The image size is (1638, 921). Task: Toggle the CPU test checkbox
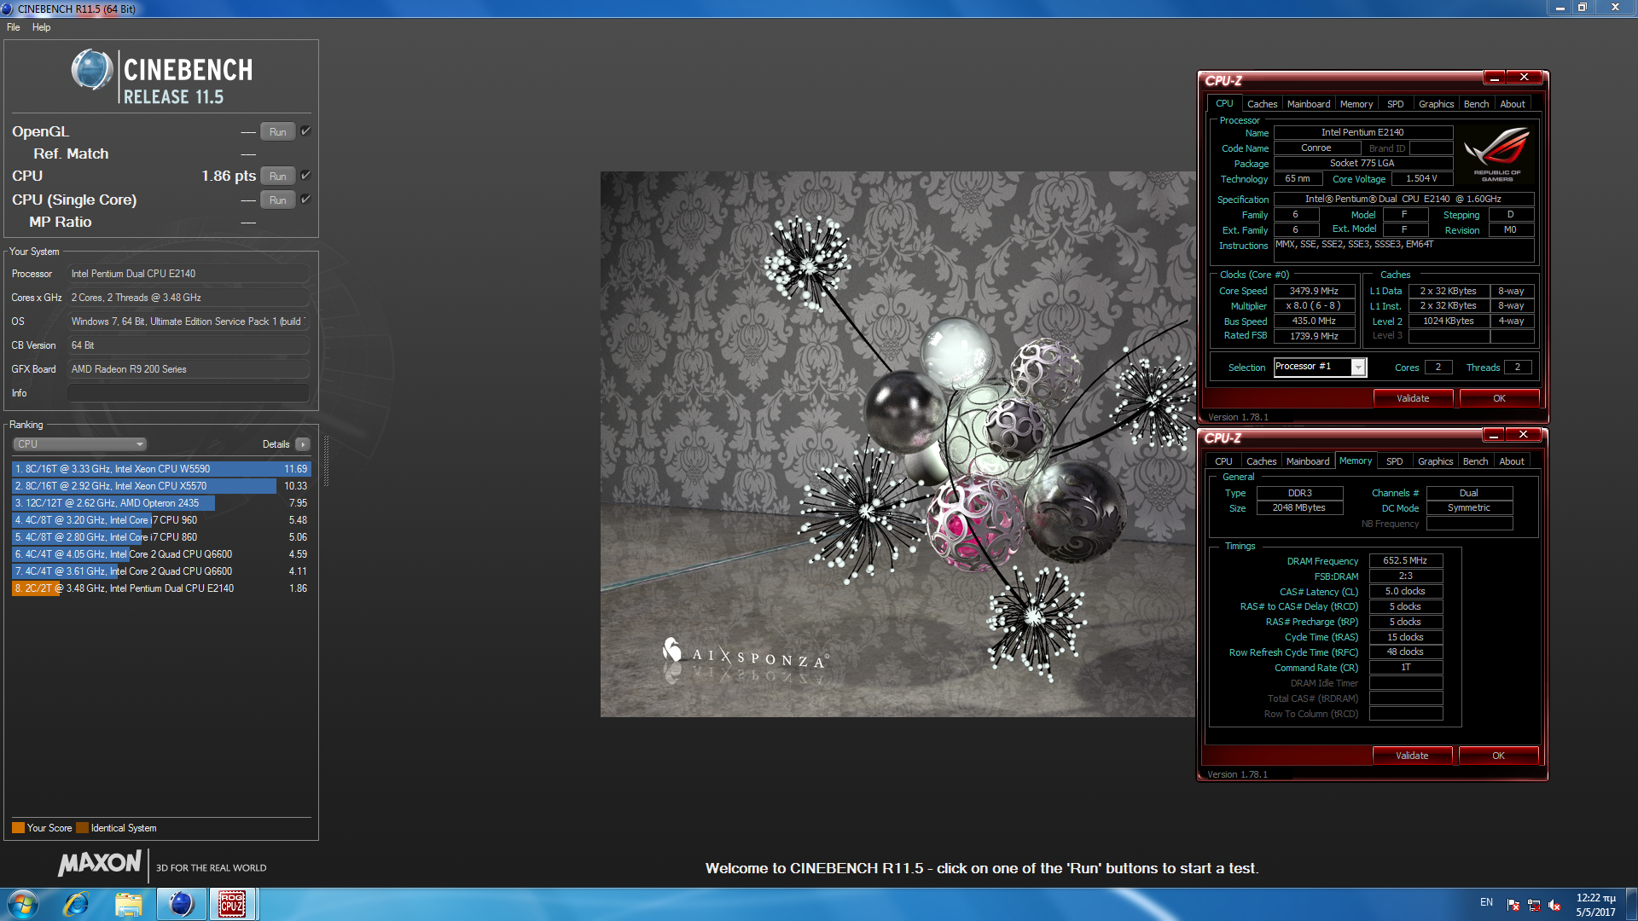pyautogui.click(x=305, y=176)
